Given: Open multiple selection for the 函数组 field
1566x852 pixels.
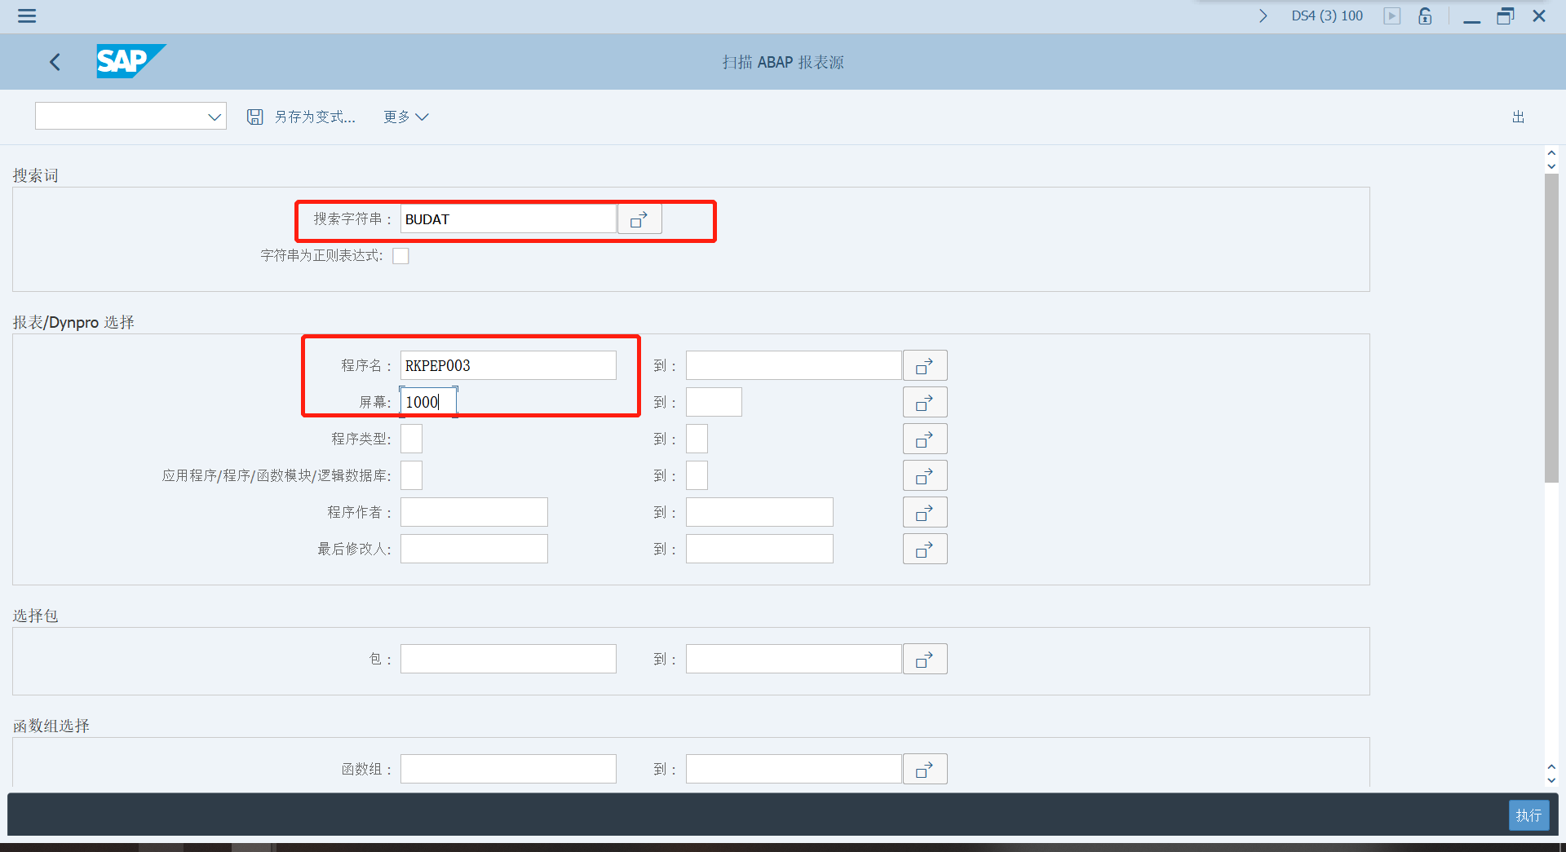Looking at the screenshot, I should click(924, 768).
